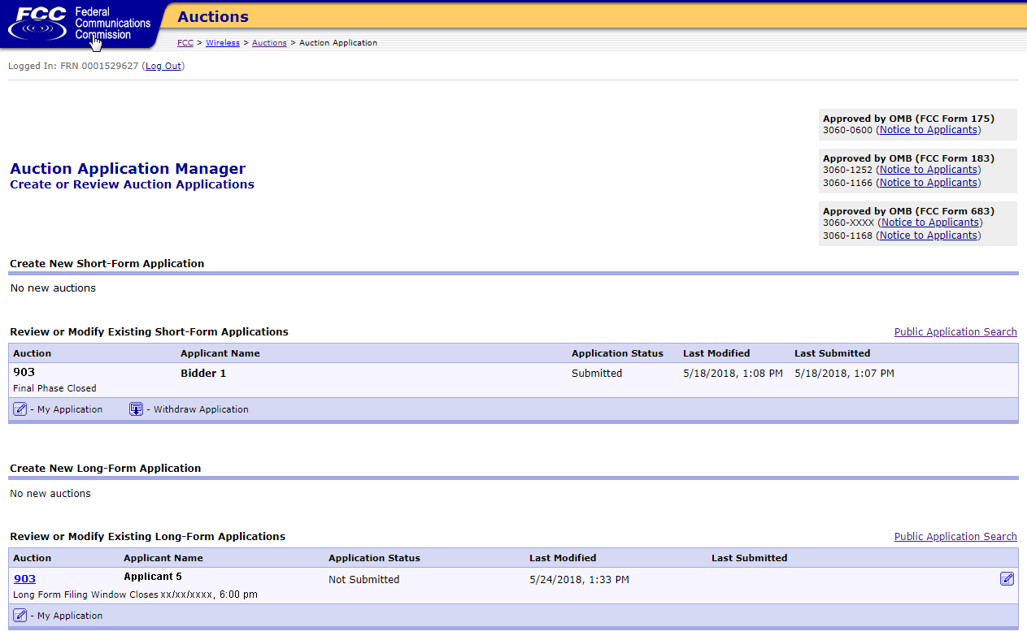
Task: Click the Auctions title in the yellow banner
Action: click(213, 17)
